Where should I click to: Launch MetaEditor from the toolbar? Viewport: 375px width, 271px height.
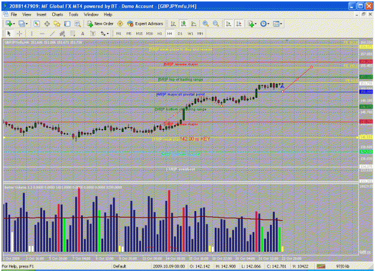click(x=120, y=23)
